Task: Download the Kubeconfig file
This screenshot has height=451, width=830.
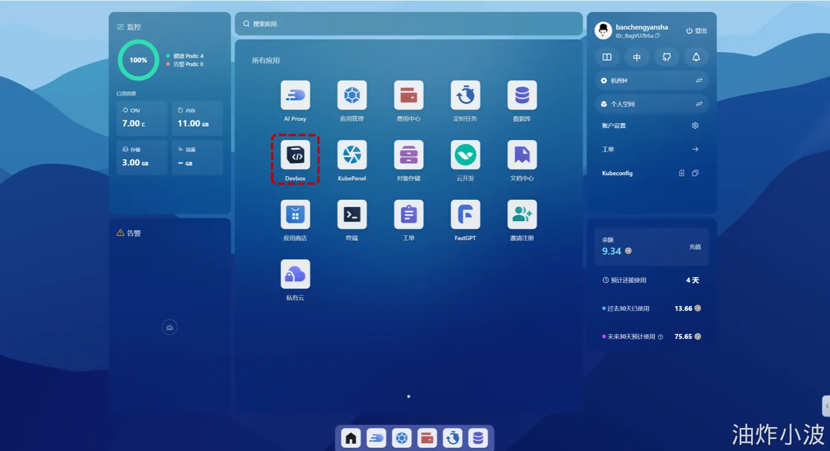Action: pyautogui.click(x=682, y=173)
